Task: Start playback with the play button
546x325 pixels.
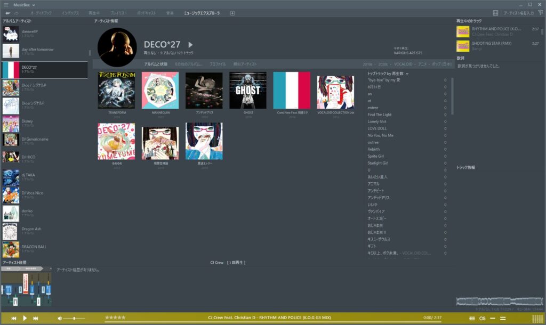Action: coord(25,318)
